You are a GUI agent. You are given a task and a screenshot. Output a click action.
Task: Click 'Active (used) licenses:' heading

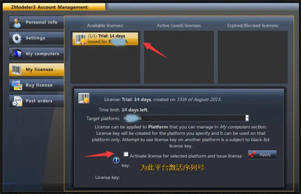point(179,26)
